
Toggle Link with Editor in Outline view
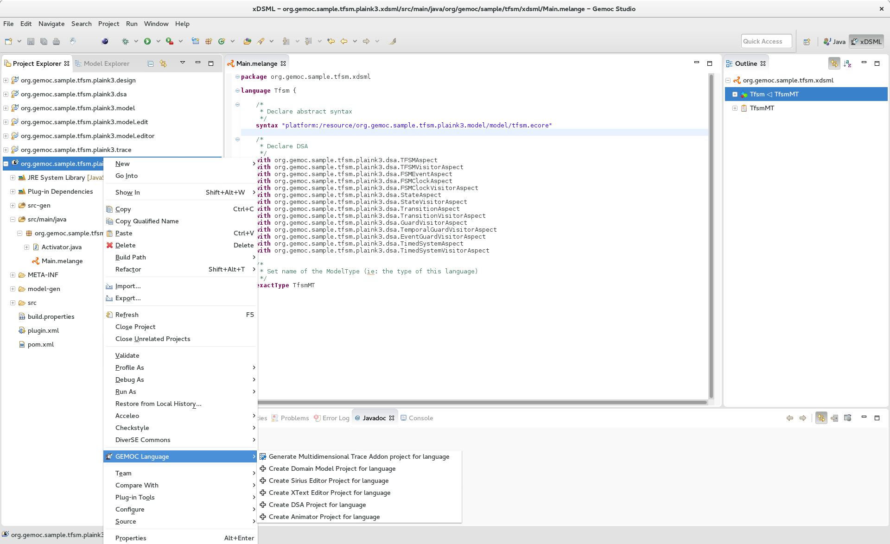click(x=834, y=63)
